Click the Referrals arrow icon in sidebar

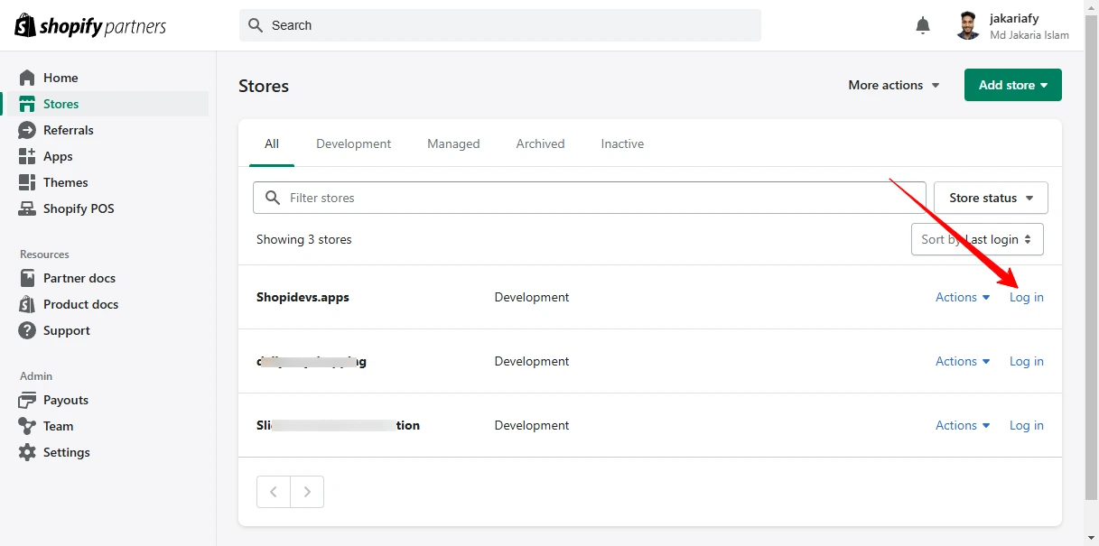point(27,130)
